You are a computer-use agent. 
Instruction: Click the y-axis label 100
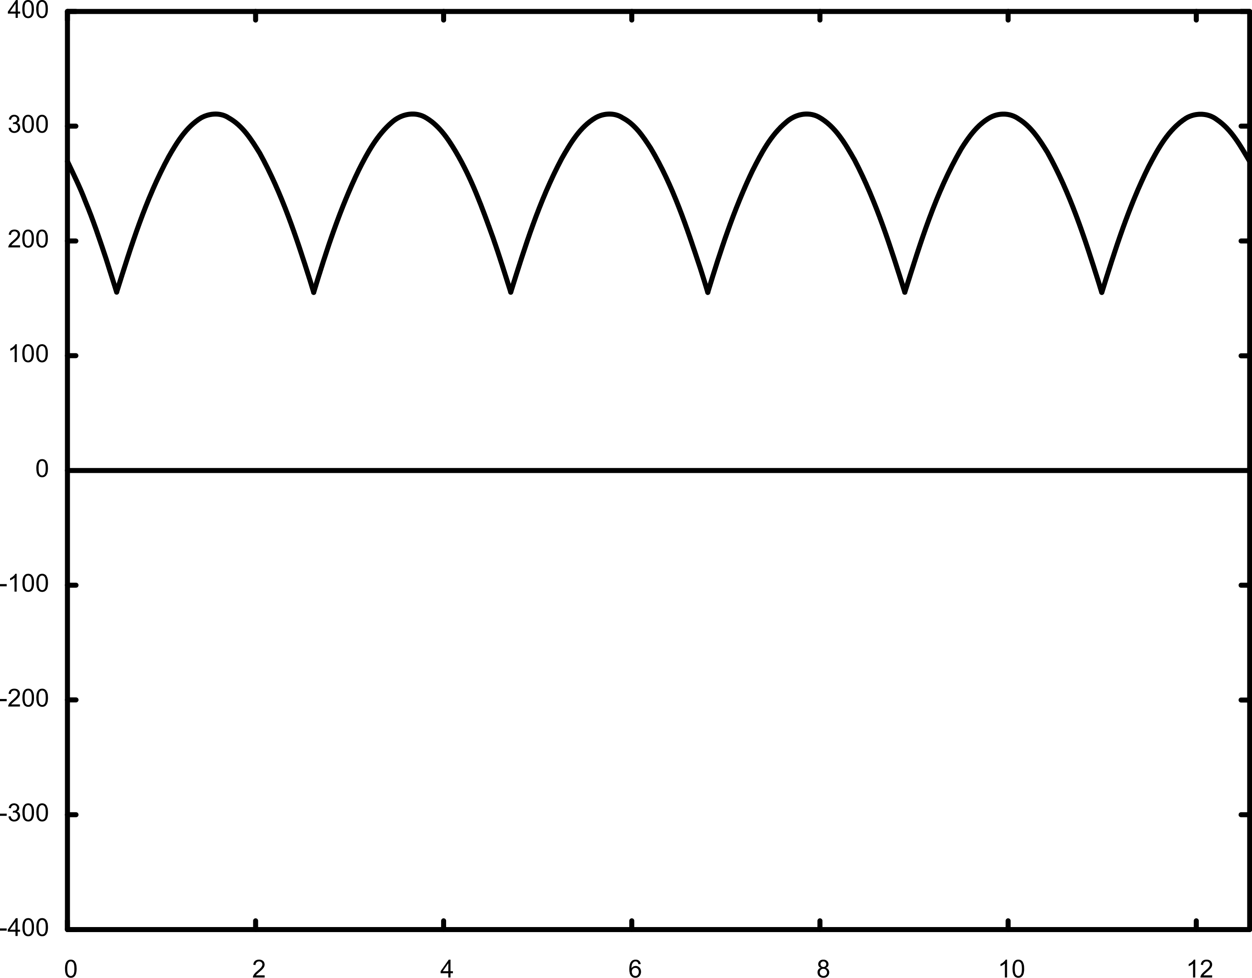(28, 355)
